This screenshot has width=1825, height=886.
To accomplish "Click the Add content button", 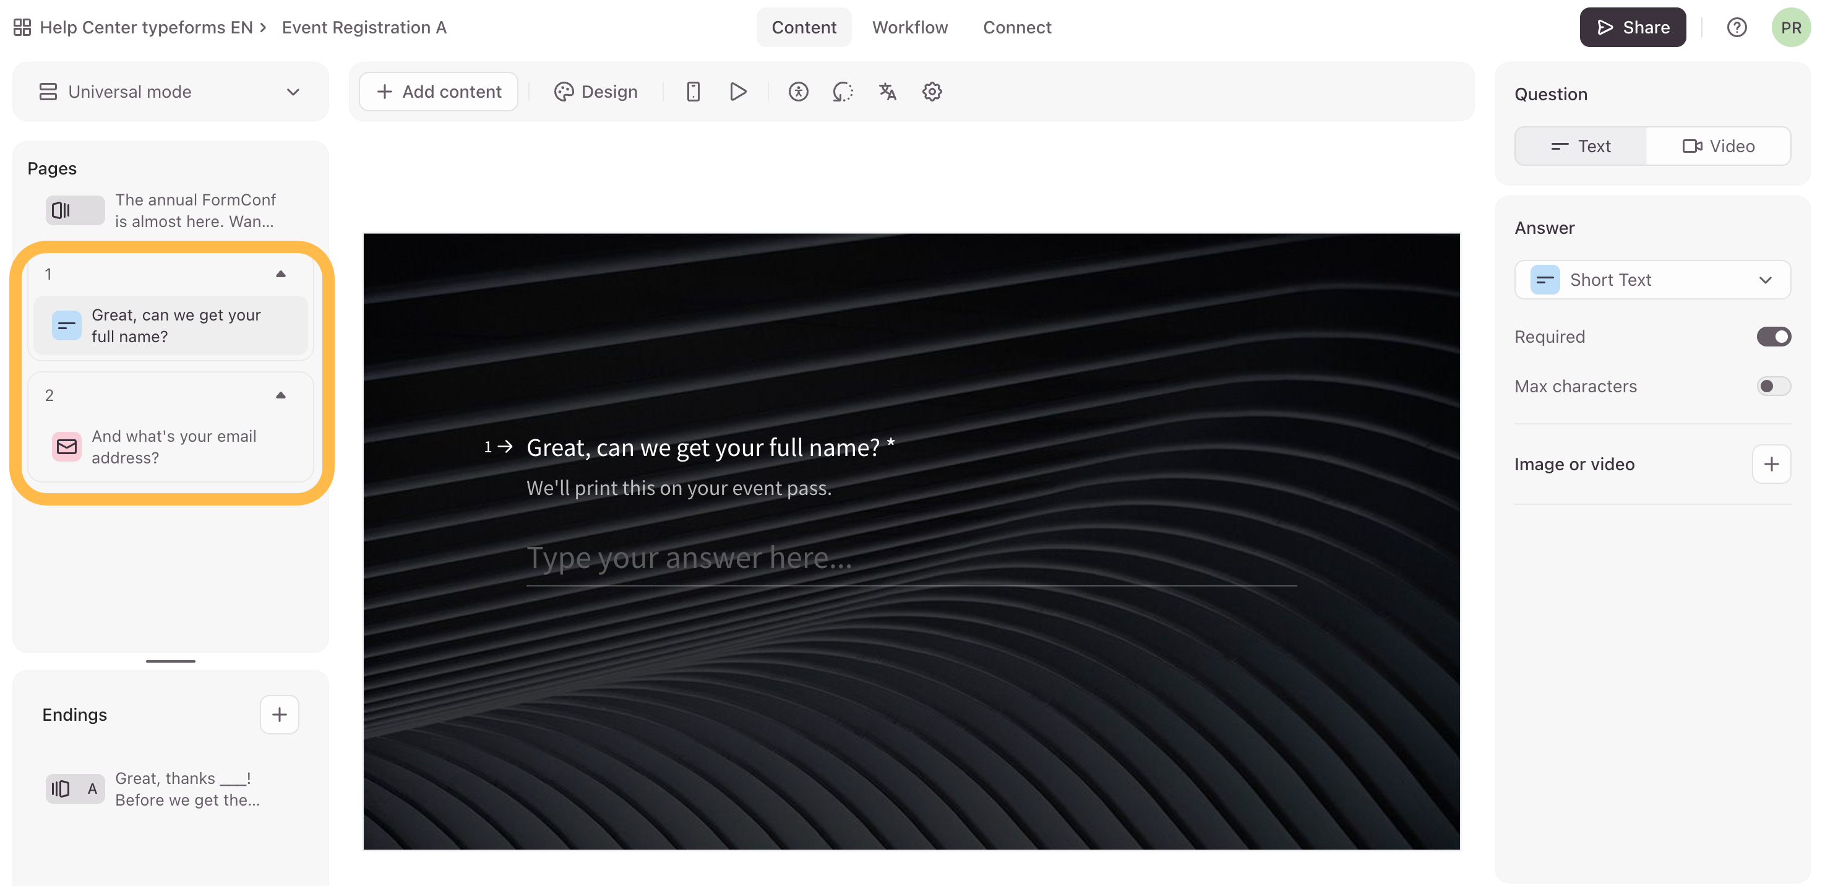I will pyautogui.click(x=439, y=92).
